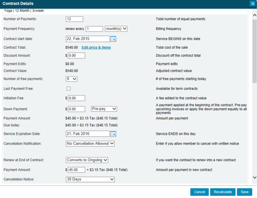
Task: Open the Service Expiration Date calendar picker
Action: tap(113, 134)
